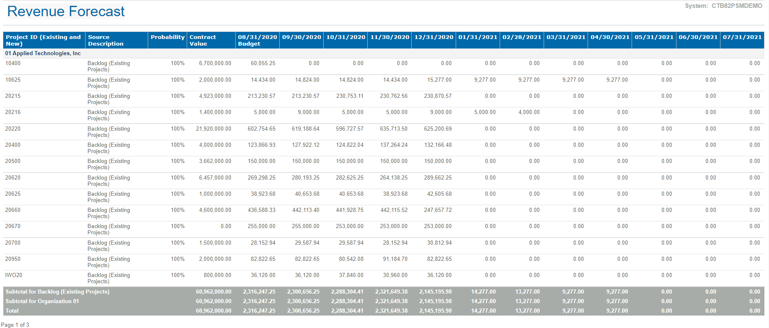This screenshot has height=328, width=769.
Task: Click the 08/31/2020 Budget column header
Action: click(x=257, y=40)
